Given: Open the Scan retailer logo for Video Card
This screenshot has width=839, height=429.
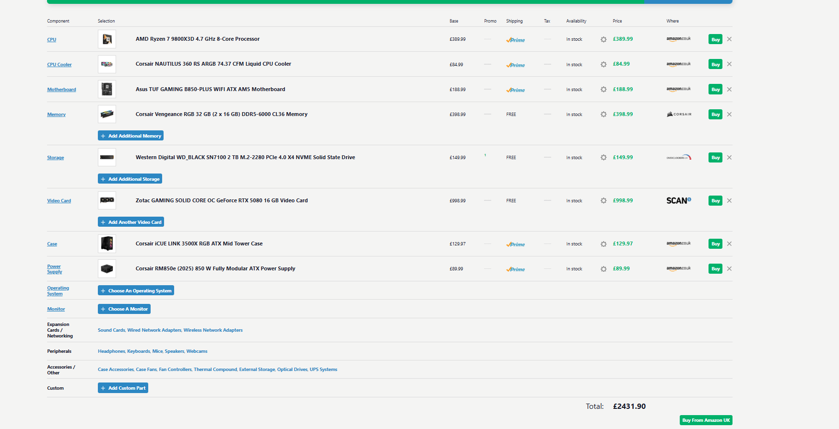Looking at the screenshot, I should tap(678, 201).
